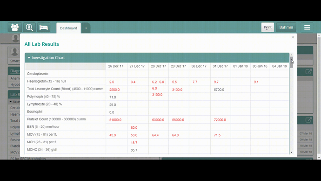Click the chart scrollbar up arrow

coord(292,55)
